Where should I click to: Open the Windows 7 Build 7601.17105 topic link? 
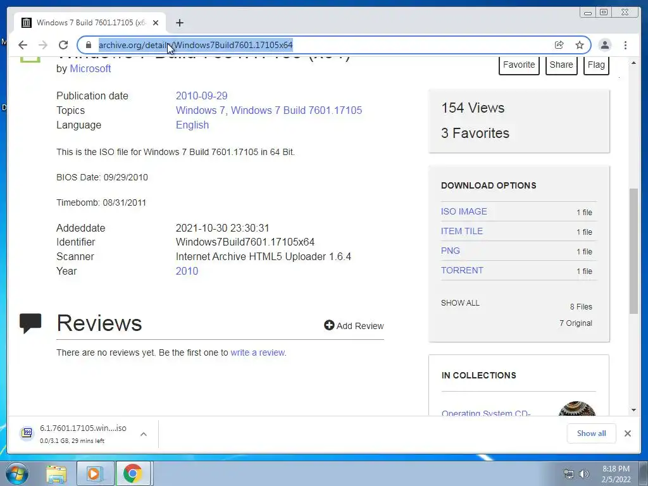[296, 110]
